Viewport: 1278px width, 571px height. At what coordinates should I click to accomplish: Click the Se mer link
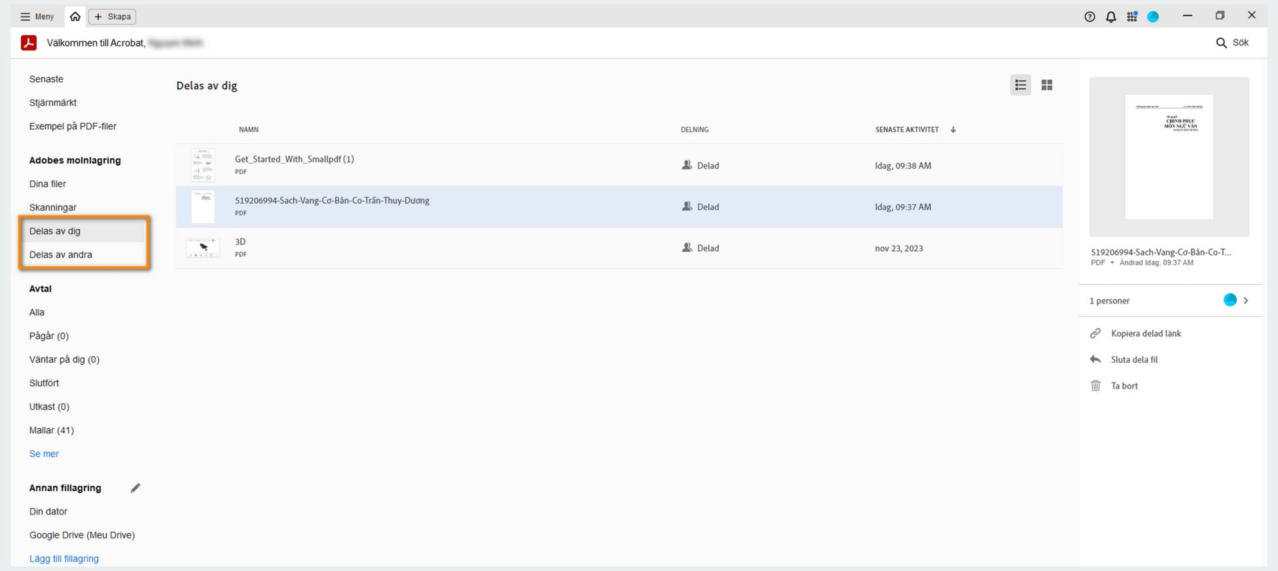pos(44,454)
